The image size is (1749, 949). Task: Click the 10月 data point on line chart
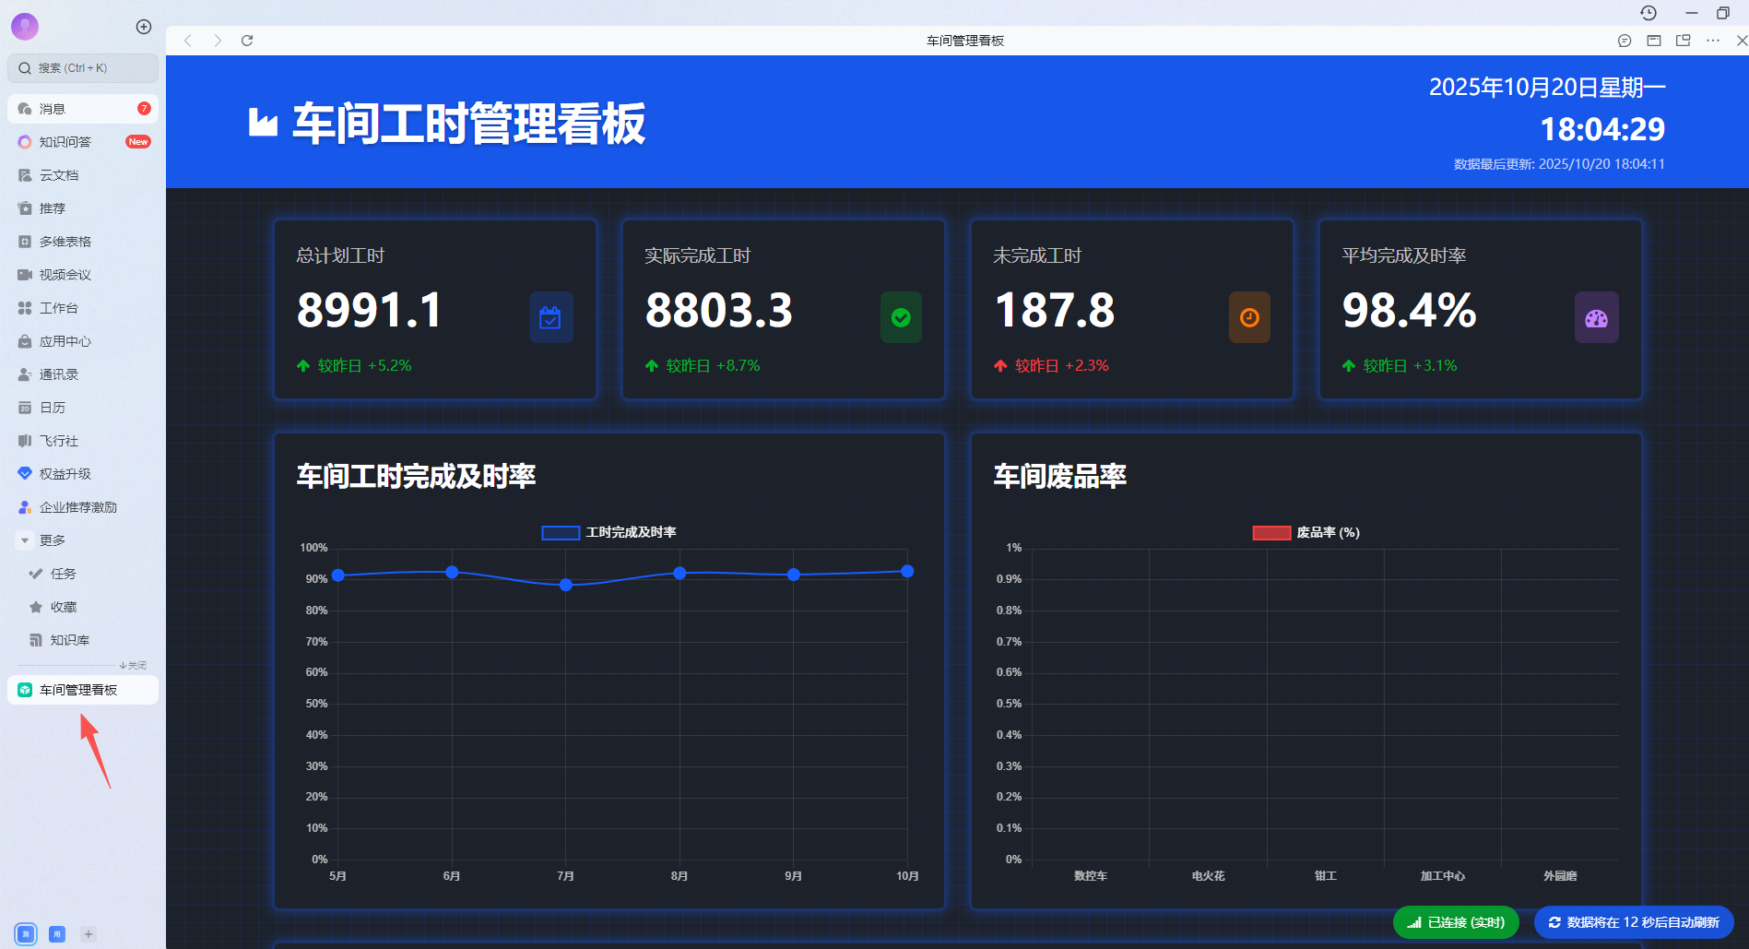907,572
